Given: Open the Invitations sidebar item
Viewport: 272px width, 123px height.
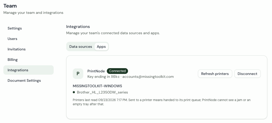Looking at the screenshot, I should (29, 49).
